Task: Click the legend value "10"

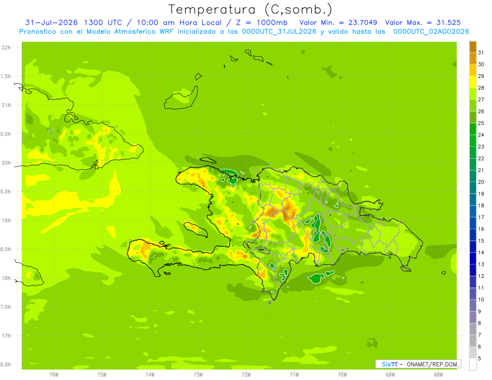Action: click(x=481, y=300)
